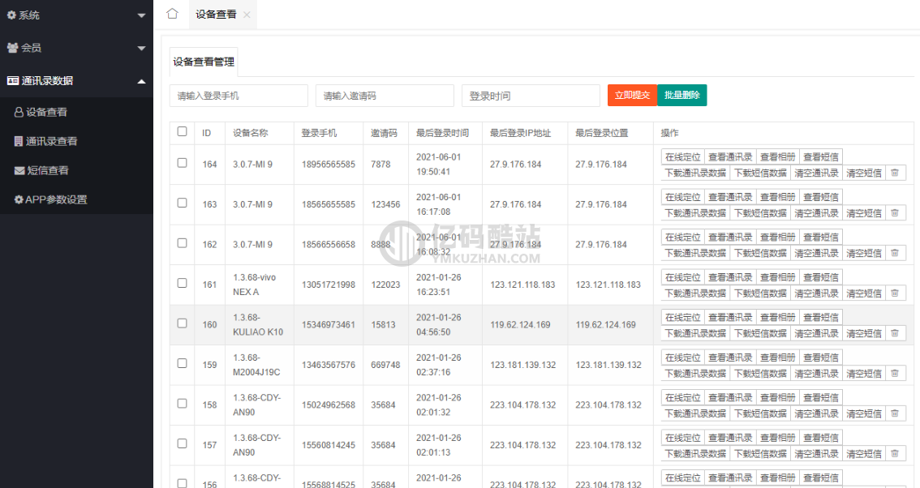Delete device row 162 trash icon
Screen dimensions: 920x488
pos(895,253)
